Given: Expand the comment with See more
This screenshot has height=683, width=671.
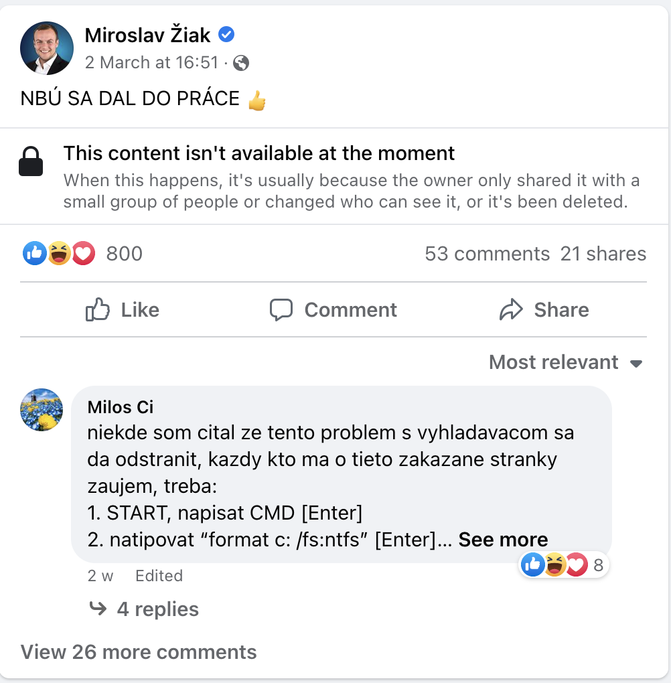Looking at the screenshot, I should click(x=503, y=540).
